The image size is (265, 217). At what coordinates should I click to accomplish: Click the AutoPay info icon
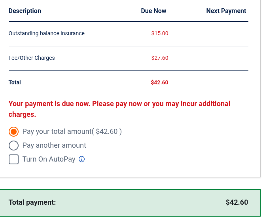82,159
